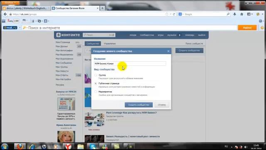Screen dimensions: 266x150
Task: Open the HP icon on the taskbar
Action: coord(44,146)
